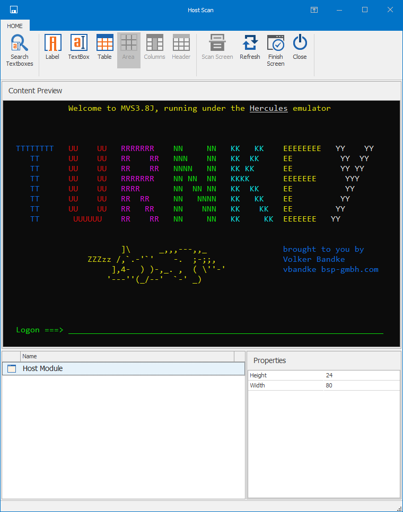Click the Logon input line
Screen dimensions: 403x512
pyautogui.click(x=225, y=330)
